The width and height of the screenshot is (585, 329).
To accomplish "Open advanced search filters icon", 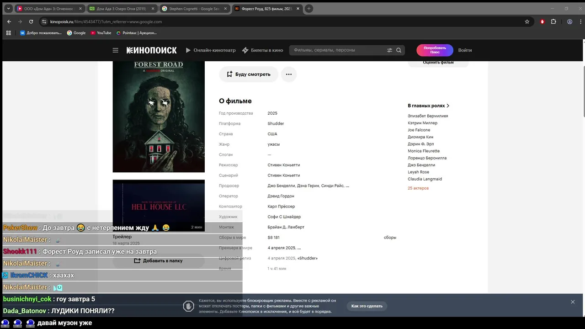I will click(x=390, y=50).
